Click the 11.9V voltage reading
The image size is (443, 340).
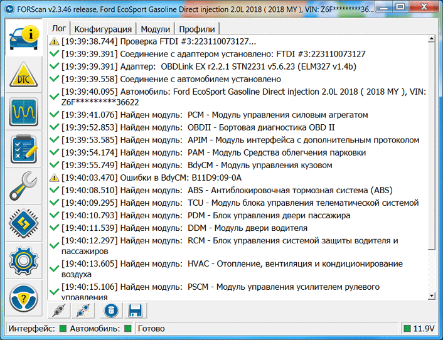pos(424,329)
